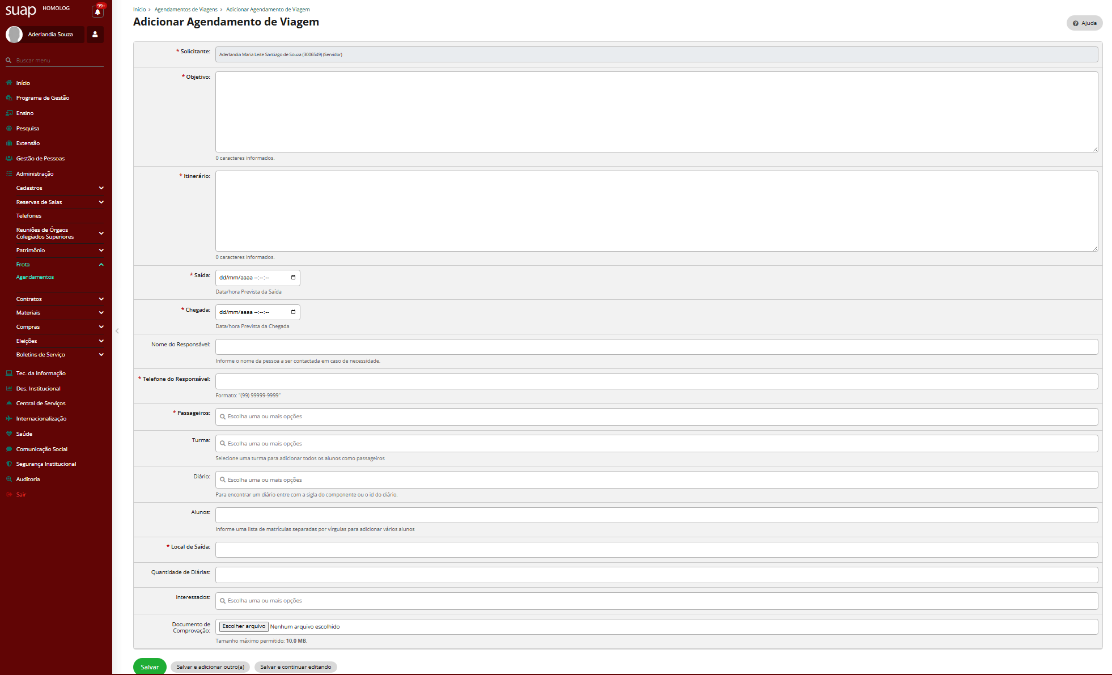Open the notifications bell icon
The width and height of the screenshot is (1112, 675).
point(97,11)
